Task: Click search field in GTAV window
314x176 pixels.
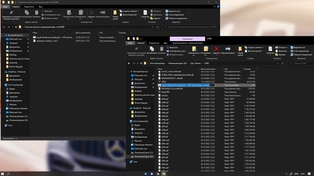Action: point(300,64)
